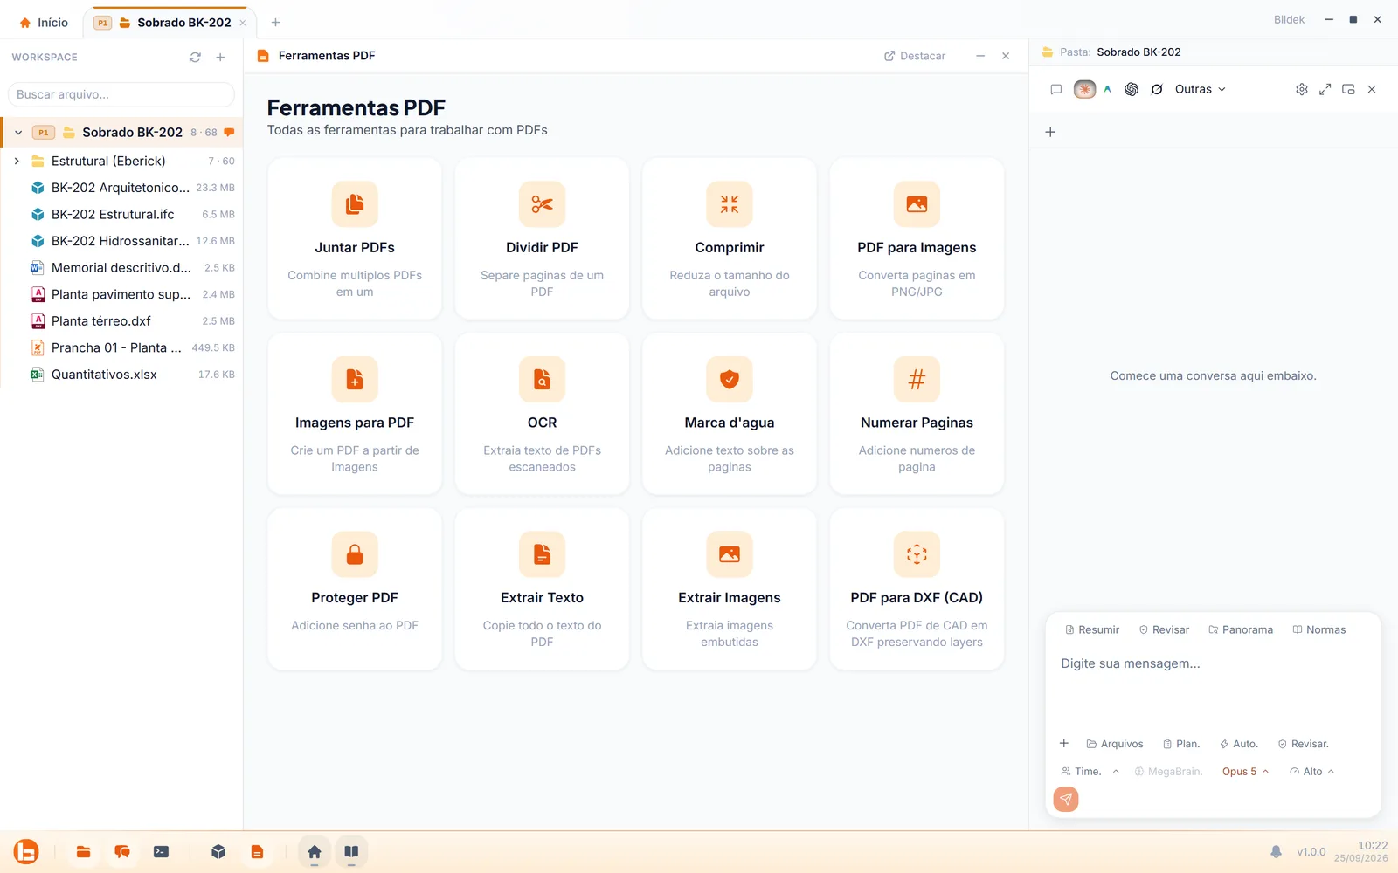Screen dimensions: 1398x873
Task: Open the Imagens para PDF tool
Action: tap(355, 414)
